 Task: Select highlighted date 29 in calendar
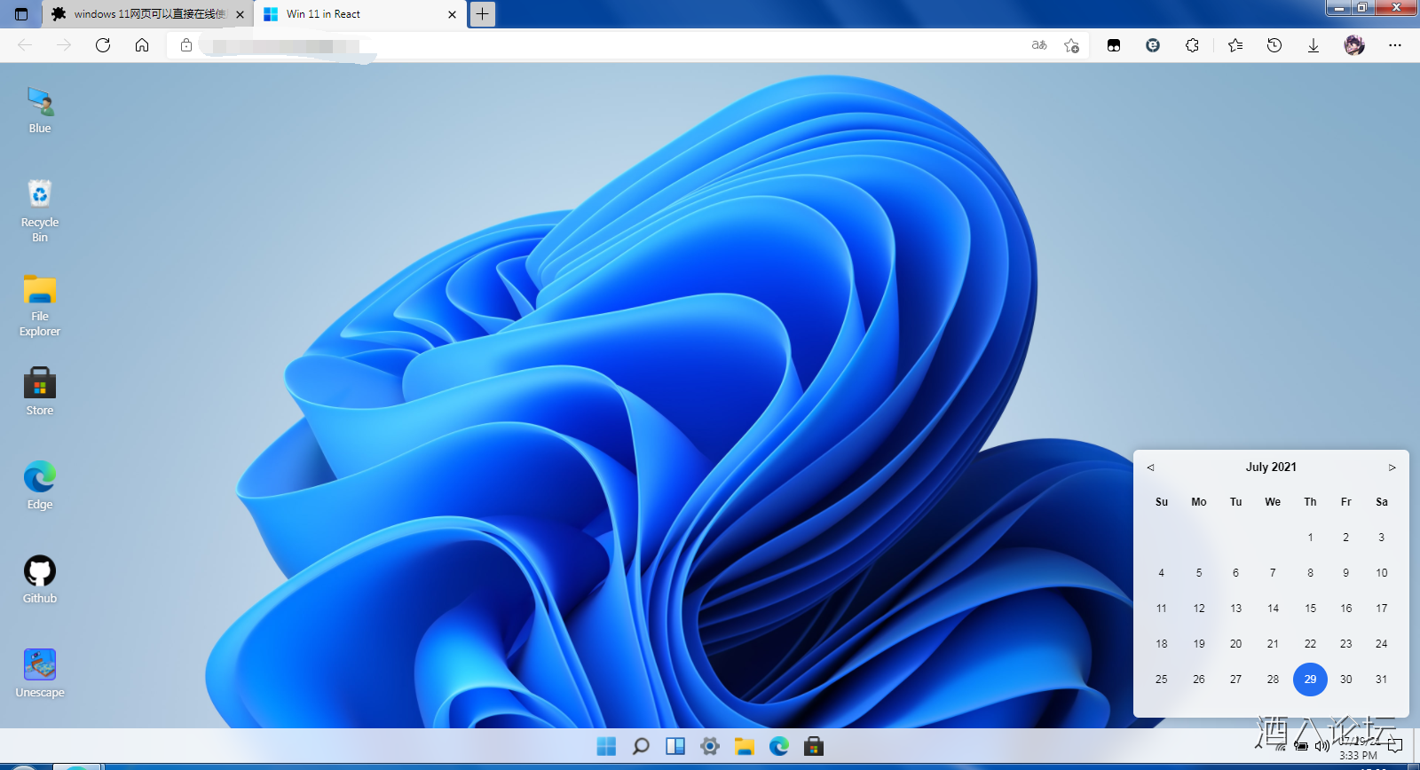(x=1310, y=680)
